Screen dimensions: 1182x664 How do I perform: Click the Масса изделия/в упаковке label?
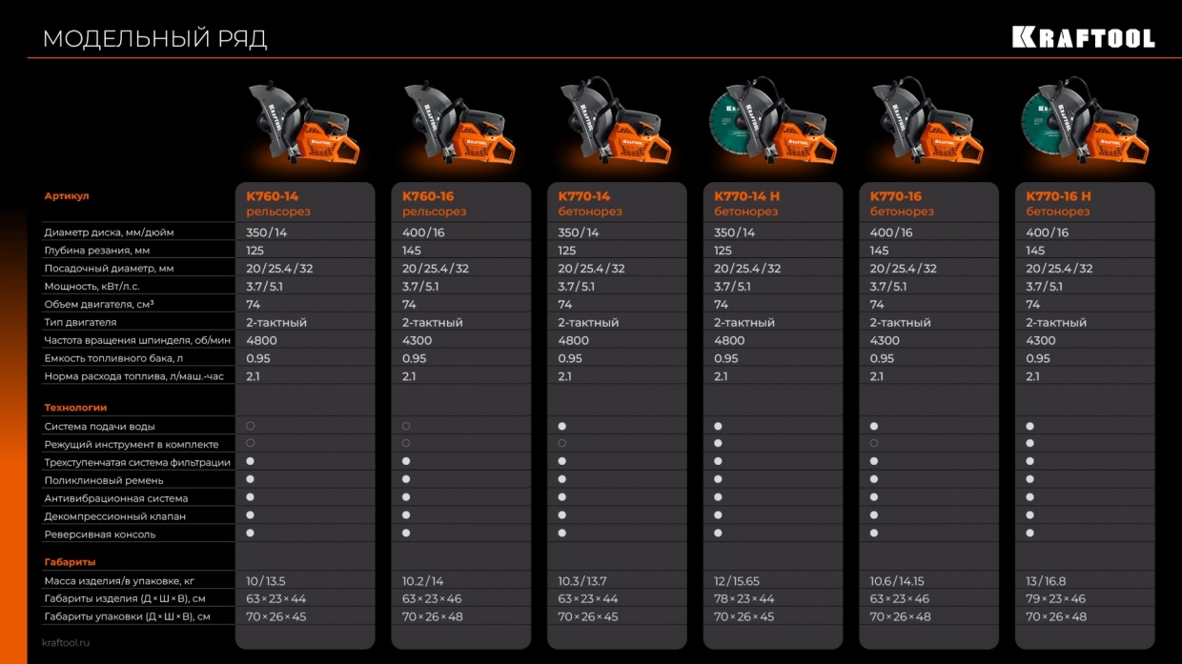(120, 581)
